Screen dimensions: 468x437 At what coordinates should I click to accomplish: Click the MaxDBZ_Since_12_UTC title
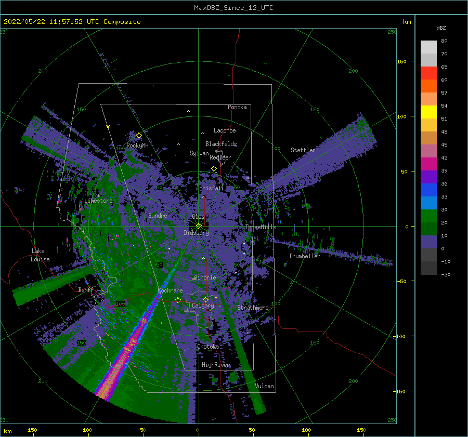click(x=233, y=8)
